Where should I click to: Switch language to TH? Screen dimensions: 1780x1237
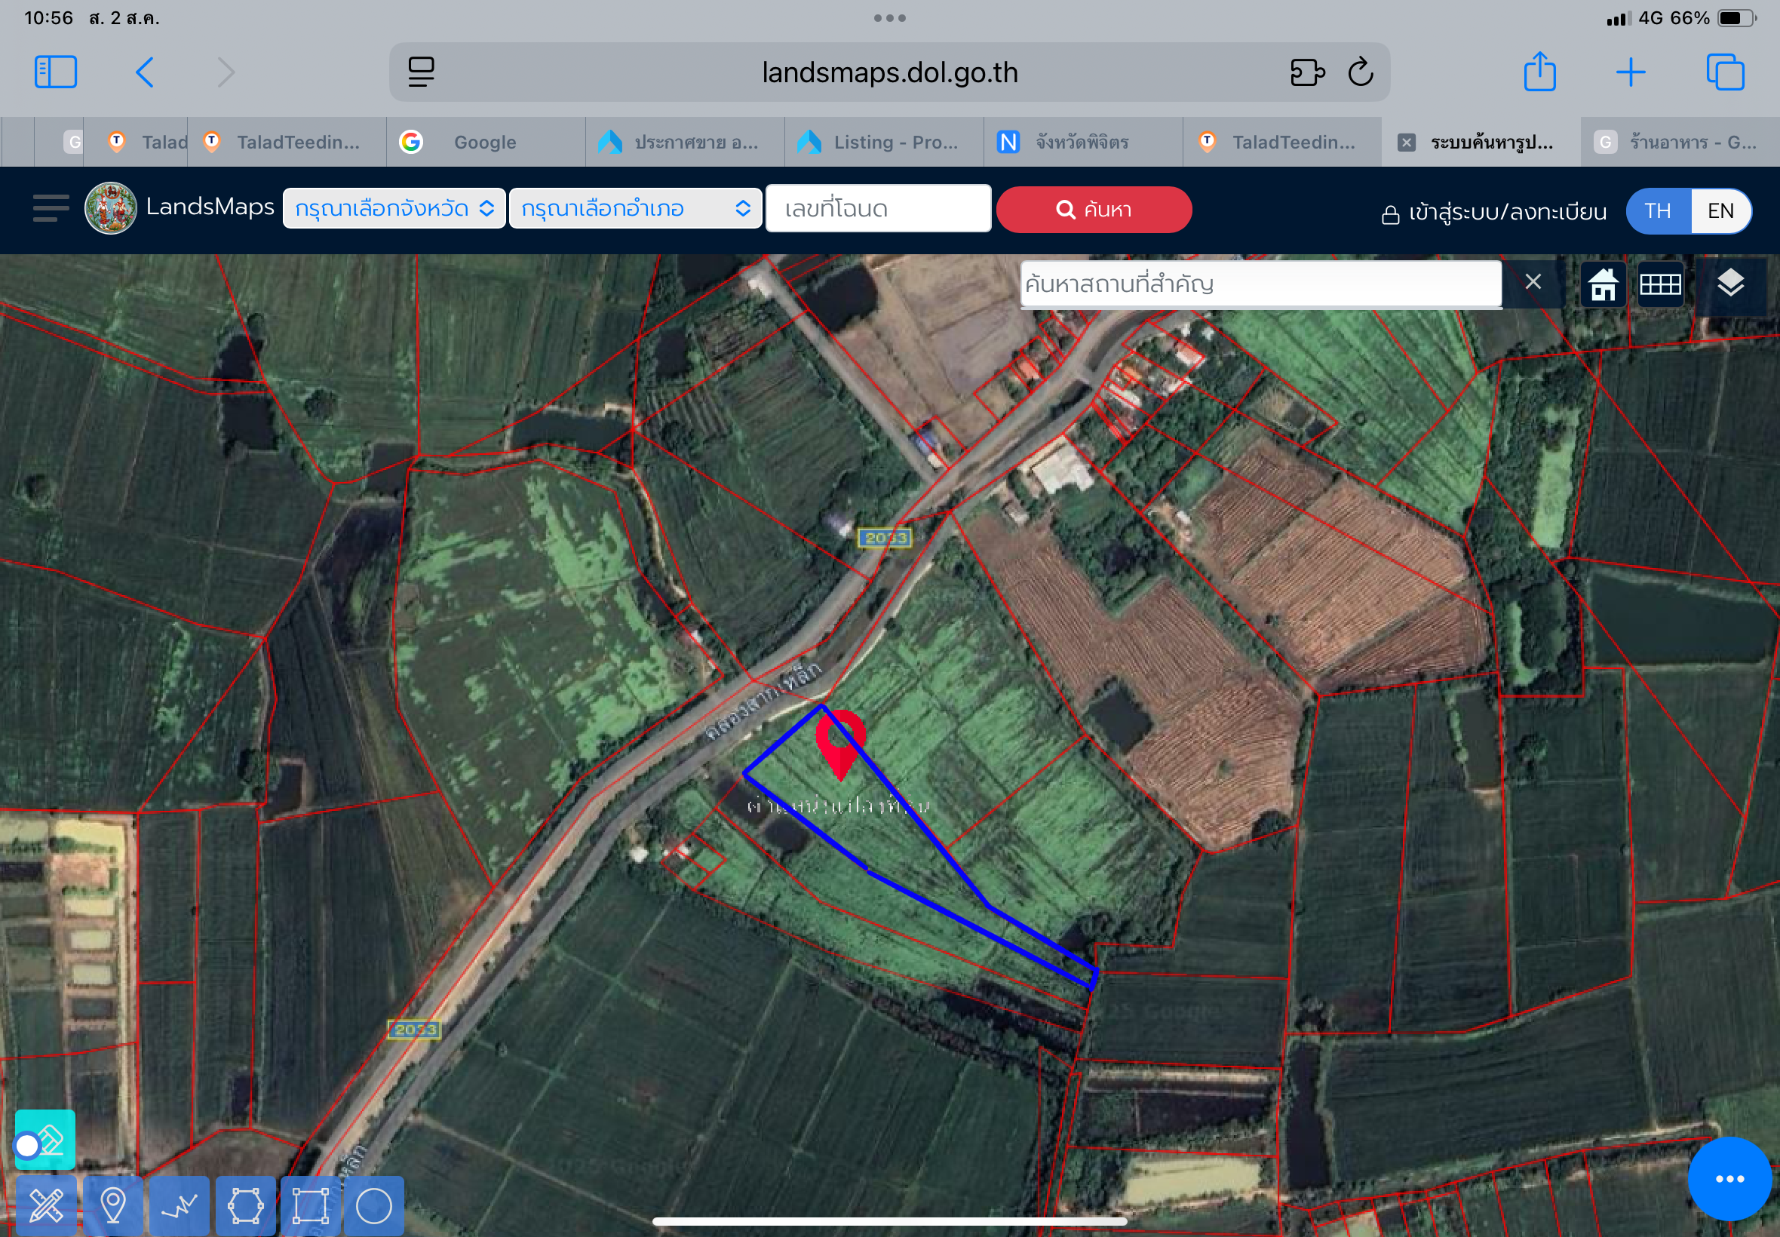click(1658, 210)
